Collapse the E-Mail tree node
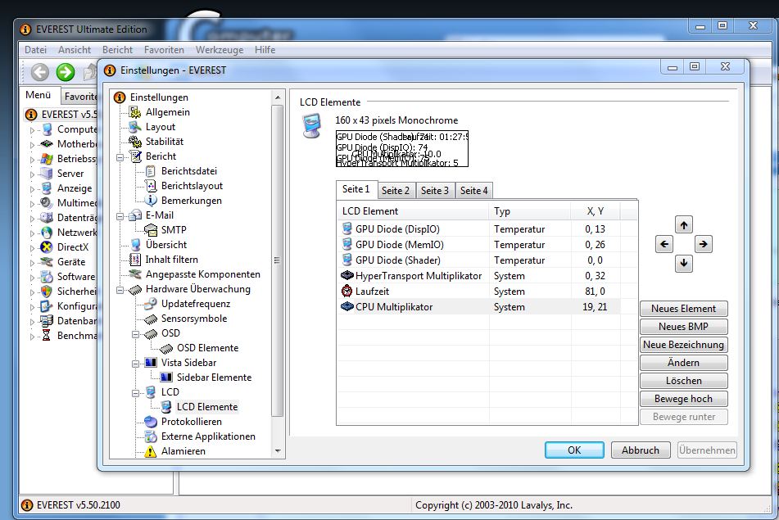779x520 pixels. (x=120, y=216)
